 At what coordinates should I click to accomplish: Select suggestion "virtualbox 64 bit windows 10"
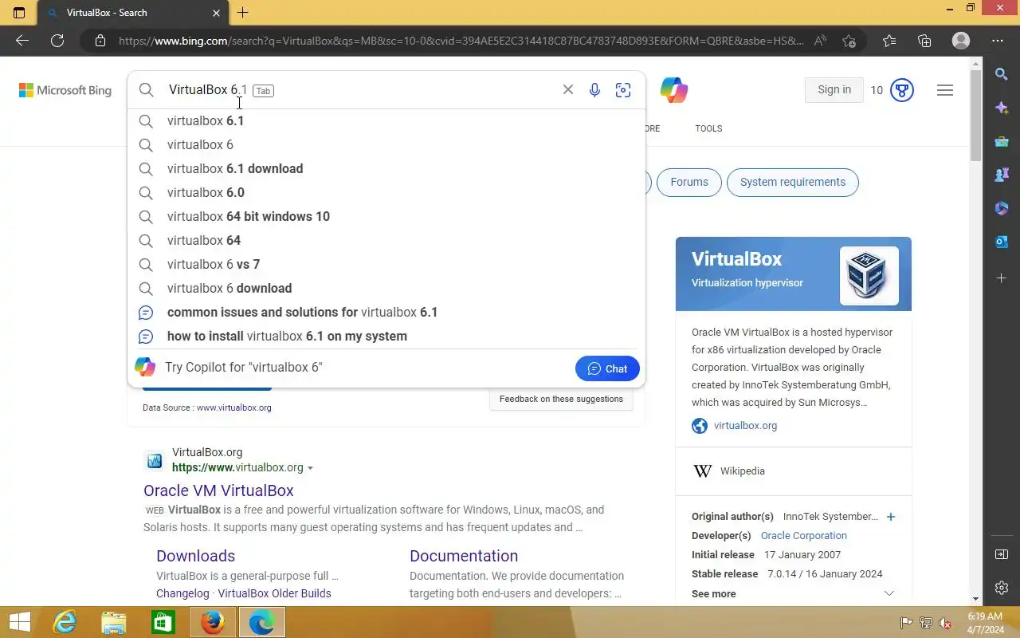(x=386, y=216)
